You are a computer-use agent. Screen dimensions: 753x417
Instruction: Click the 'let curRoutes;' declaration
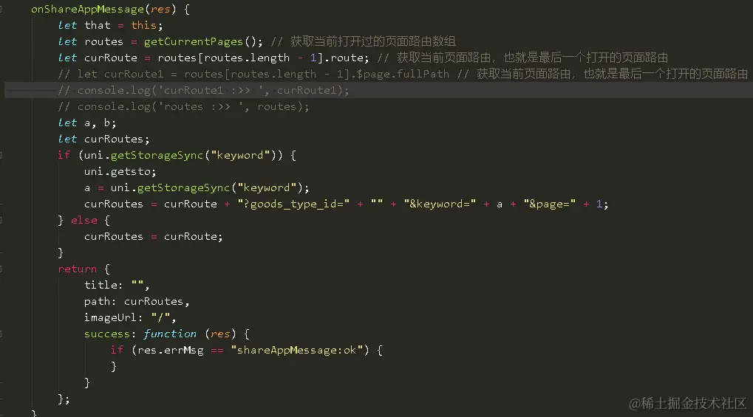(103, 139)
